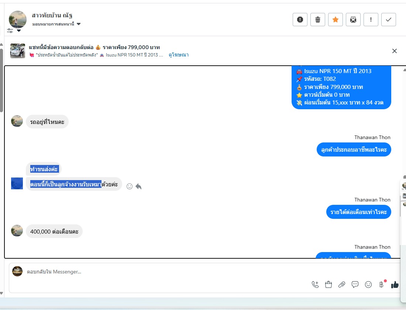Click chat scrollbar up arrow

coord(405,70)
